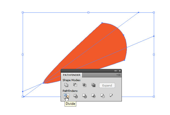The width and height of the screenshot is (170, 115).
Task: Click the top-center bounding box handle
Action: pyautogui.click(x=88, y=12)
